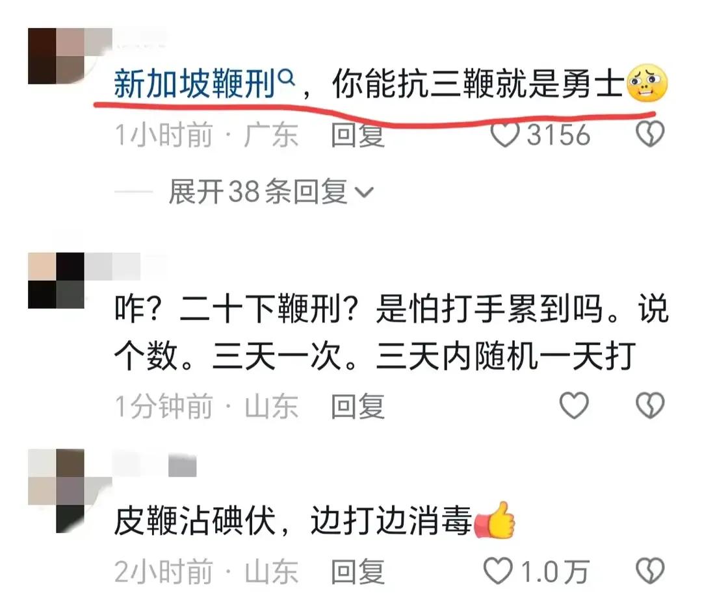
Task: Reply to the comment posted 2小时前
Action: pos(357,571)
